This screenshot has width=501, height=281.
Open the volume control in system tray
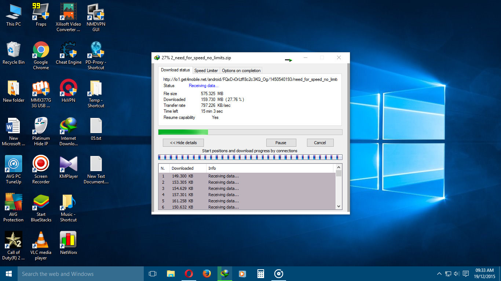point(457,274)
